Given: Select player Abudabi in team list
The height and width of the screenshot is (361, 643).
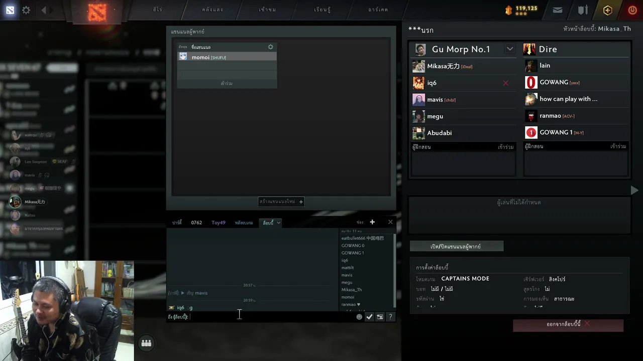Looking at the screenshot, I should pyautogui.click(x=464, y=133).
